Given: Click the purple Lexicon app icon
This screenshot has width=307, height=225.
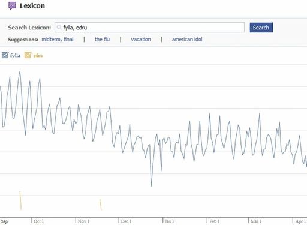Looking at the screenshot, I should [12, 5].
